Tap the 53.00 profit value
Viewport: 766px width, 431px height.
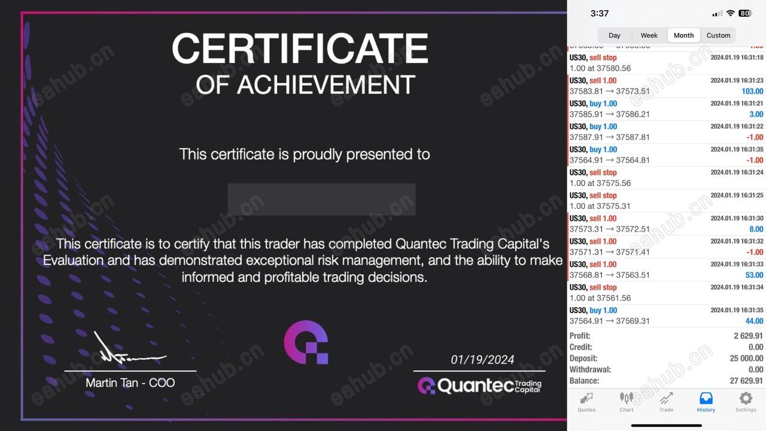click(754, 275)
